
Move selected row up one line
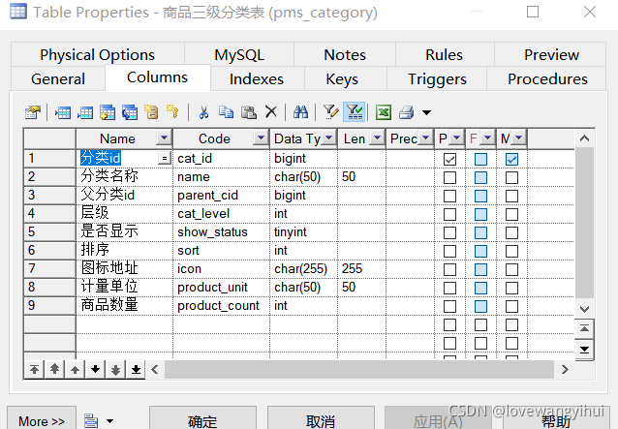75,370
